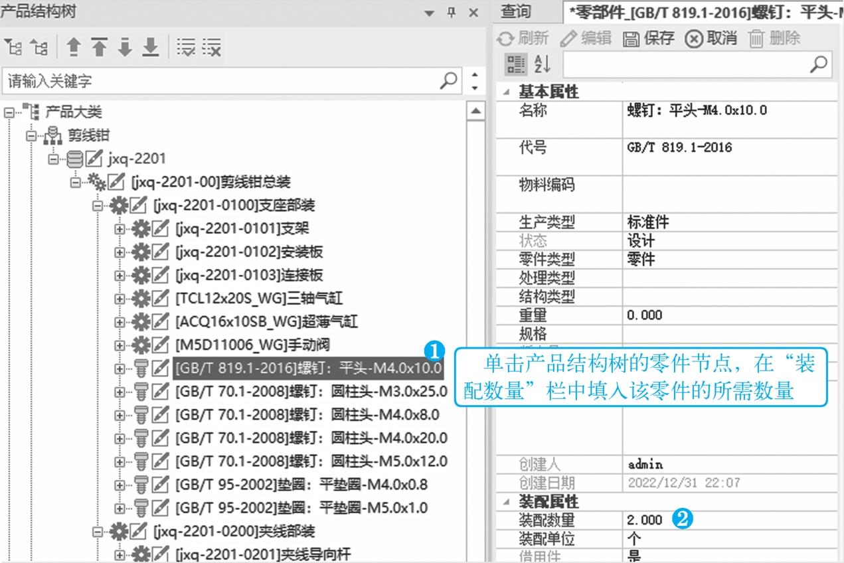Click the move-to-bottom arrow icon

(151, 46)
